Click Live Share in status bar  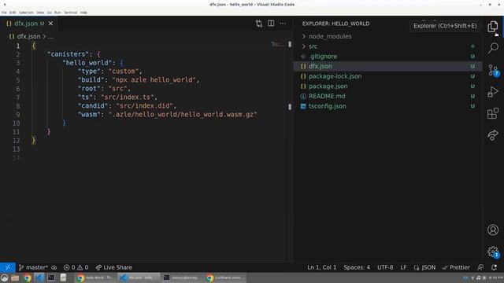(113, 267)
